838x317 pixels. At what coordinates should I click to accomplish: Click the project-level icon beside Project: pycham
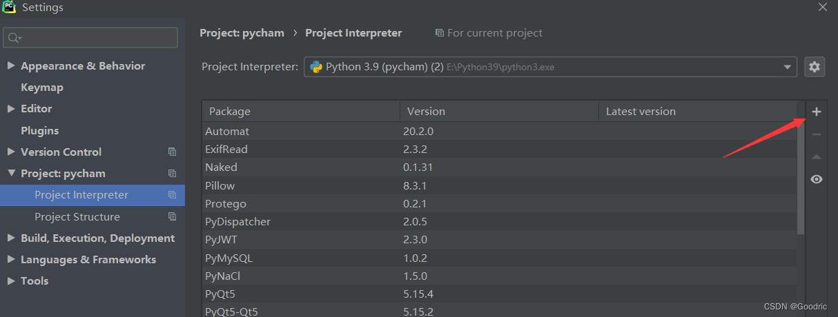172,173
